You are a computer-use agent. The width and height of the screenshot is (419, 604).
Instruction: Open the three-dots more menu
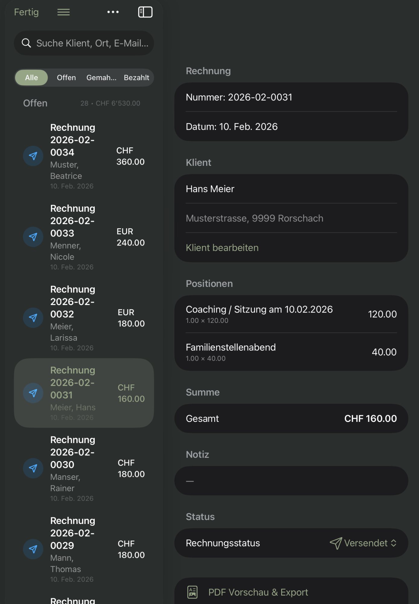coord(113,12)
